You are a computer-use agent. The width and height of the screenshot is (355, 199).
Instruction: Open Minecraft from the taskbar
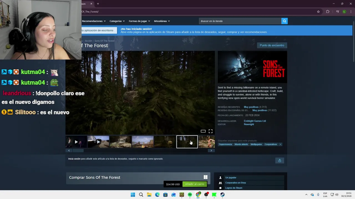(182, 195)
